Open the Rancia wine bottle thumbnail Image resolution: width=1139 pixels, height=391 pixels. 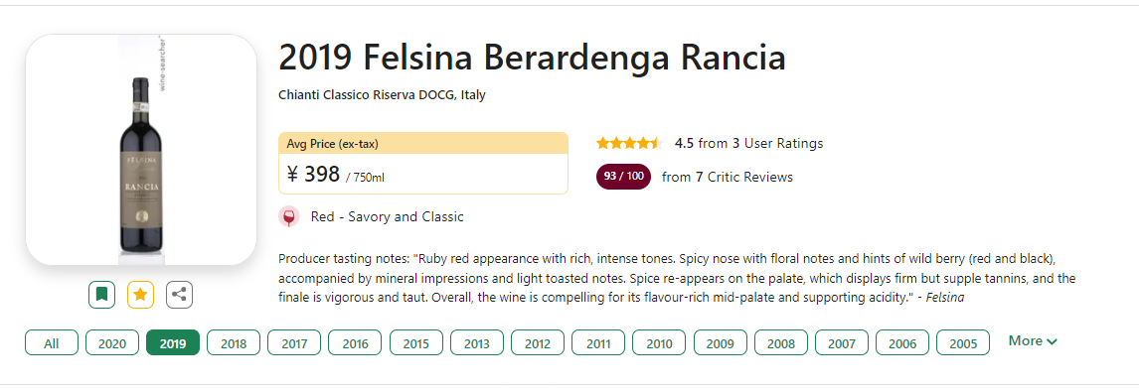[141, 150]
